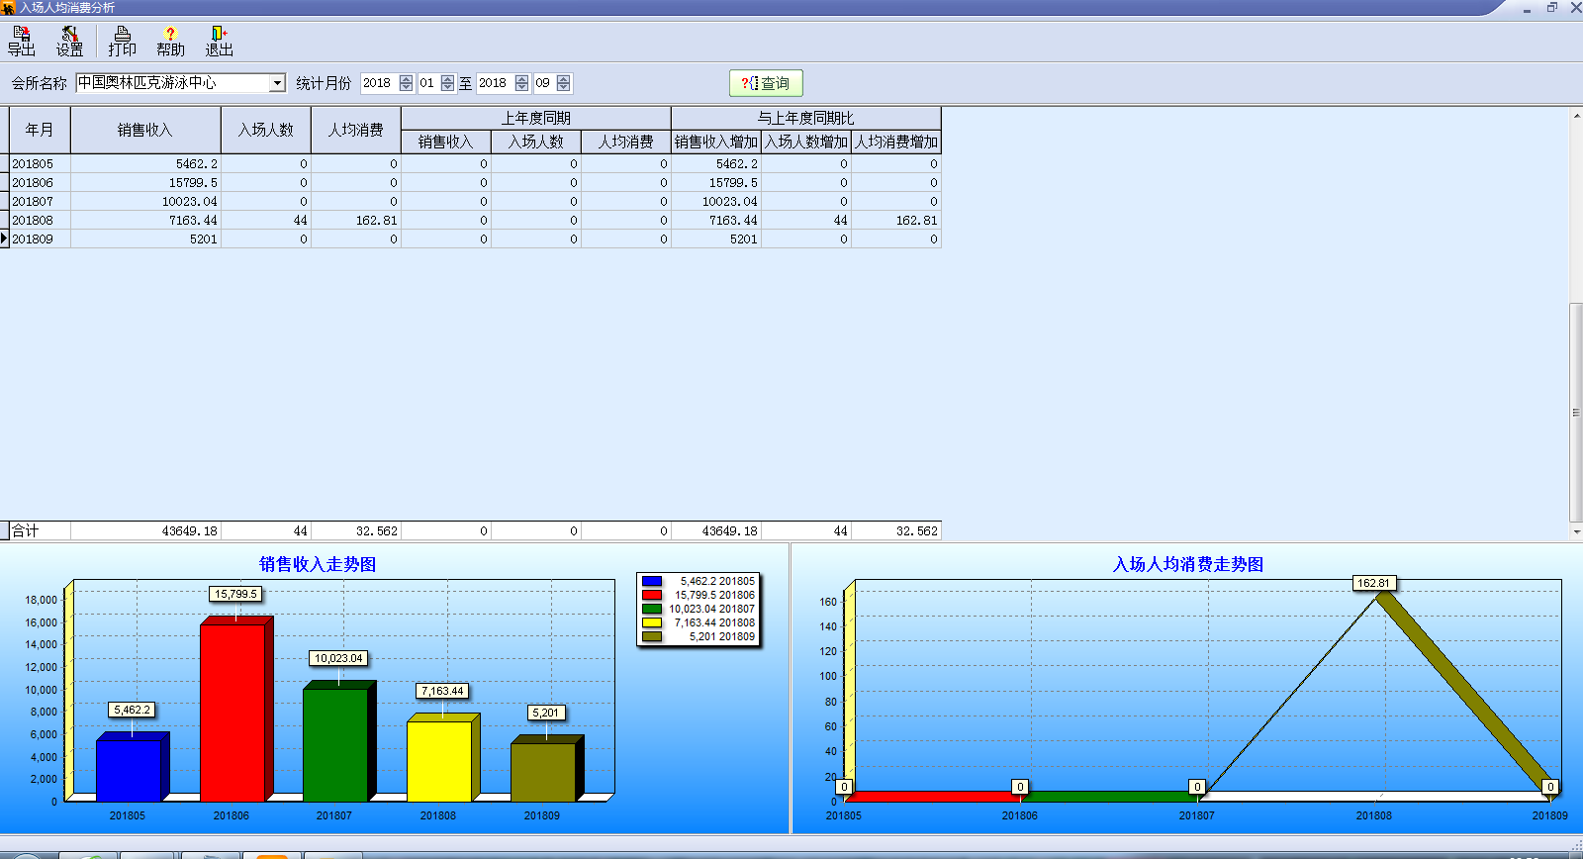
Task: Click the red legend swatch for 201806
Action: 651,596
